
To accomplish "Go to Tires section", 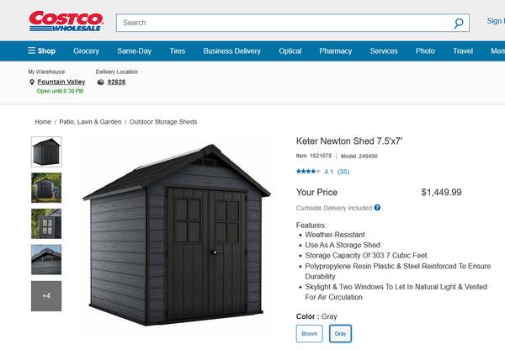I will (x=177, y=50).
